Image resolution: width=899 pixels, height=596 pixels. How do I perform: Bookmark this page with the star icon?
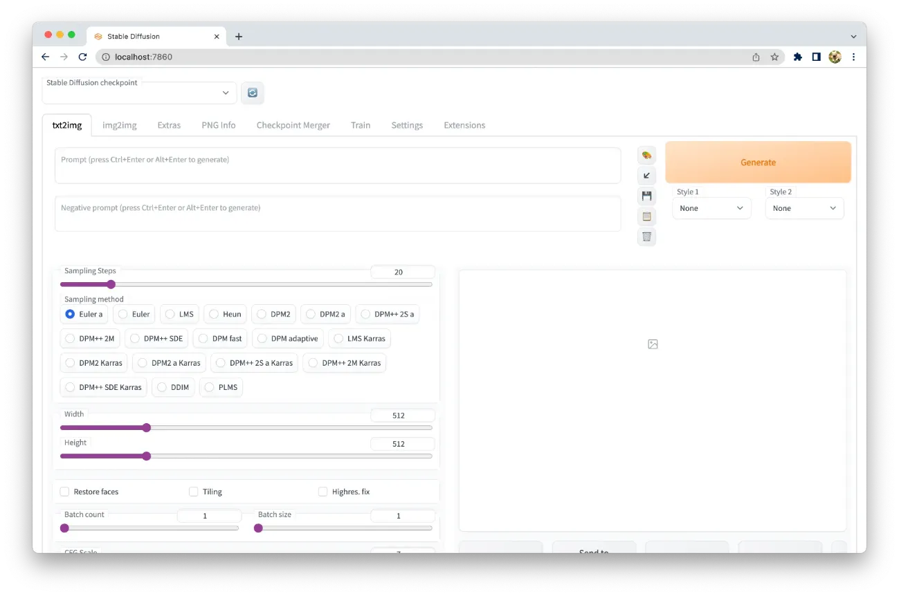[774, 57]
